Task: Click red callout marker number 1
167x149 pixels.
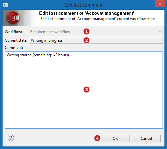Action: [x=87, y=31]
